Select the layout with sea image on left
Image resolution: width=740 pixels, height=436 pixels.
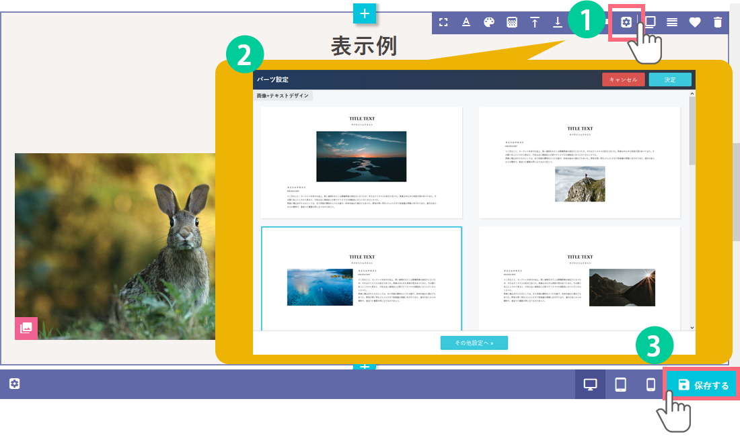(361, 279)
